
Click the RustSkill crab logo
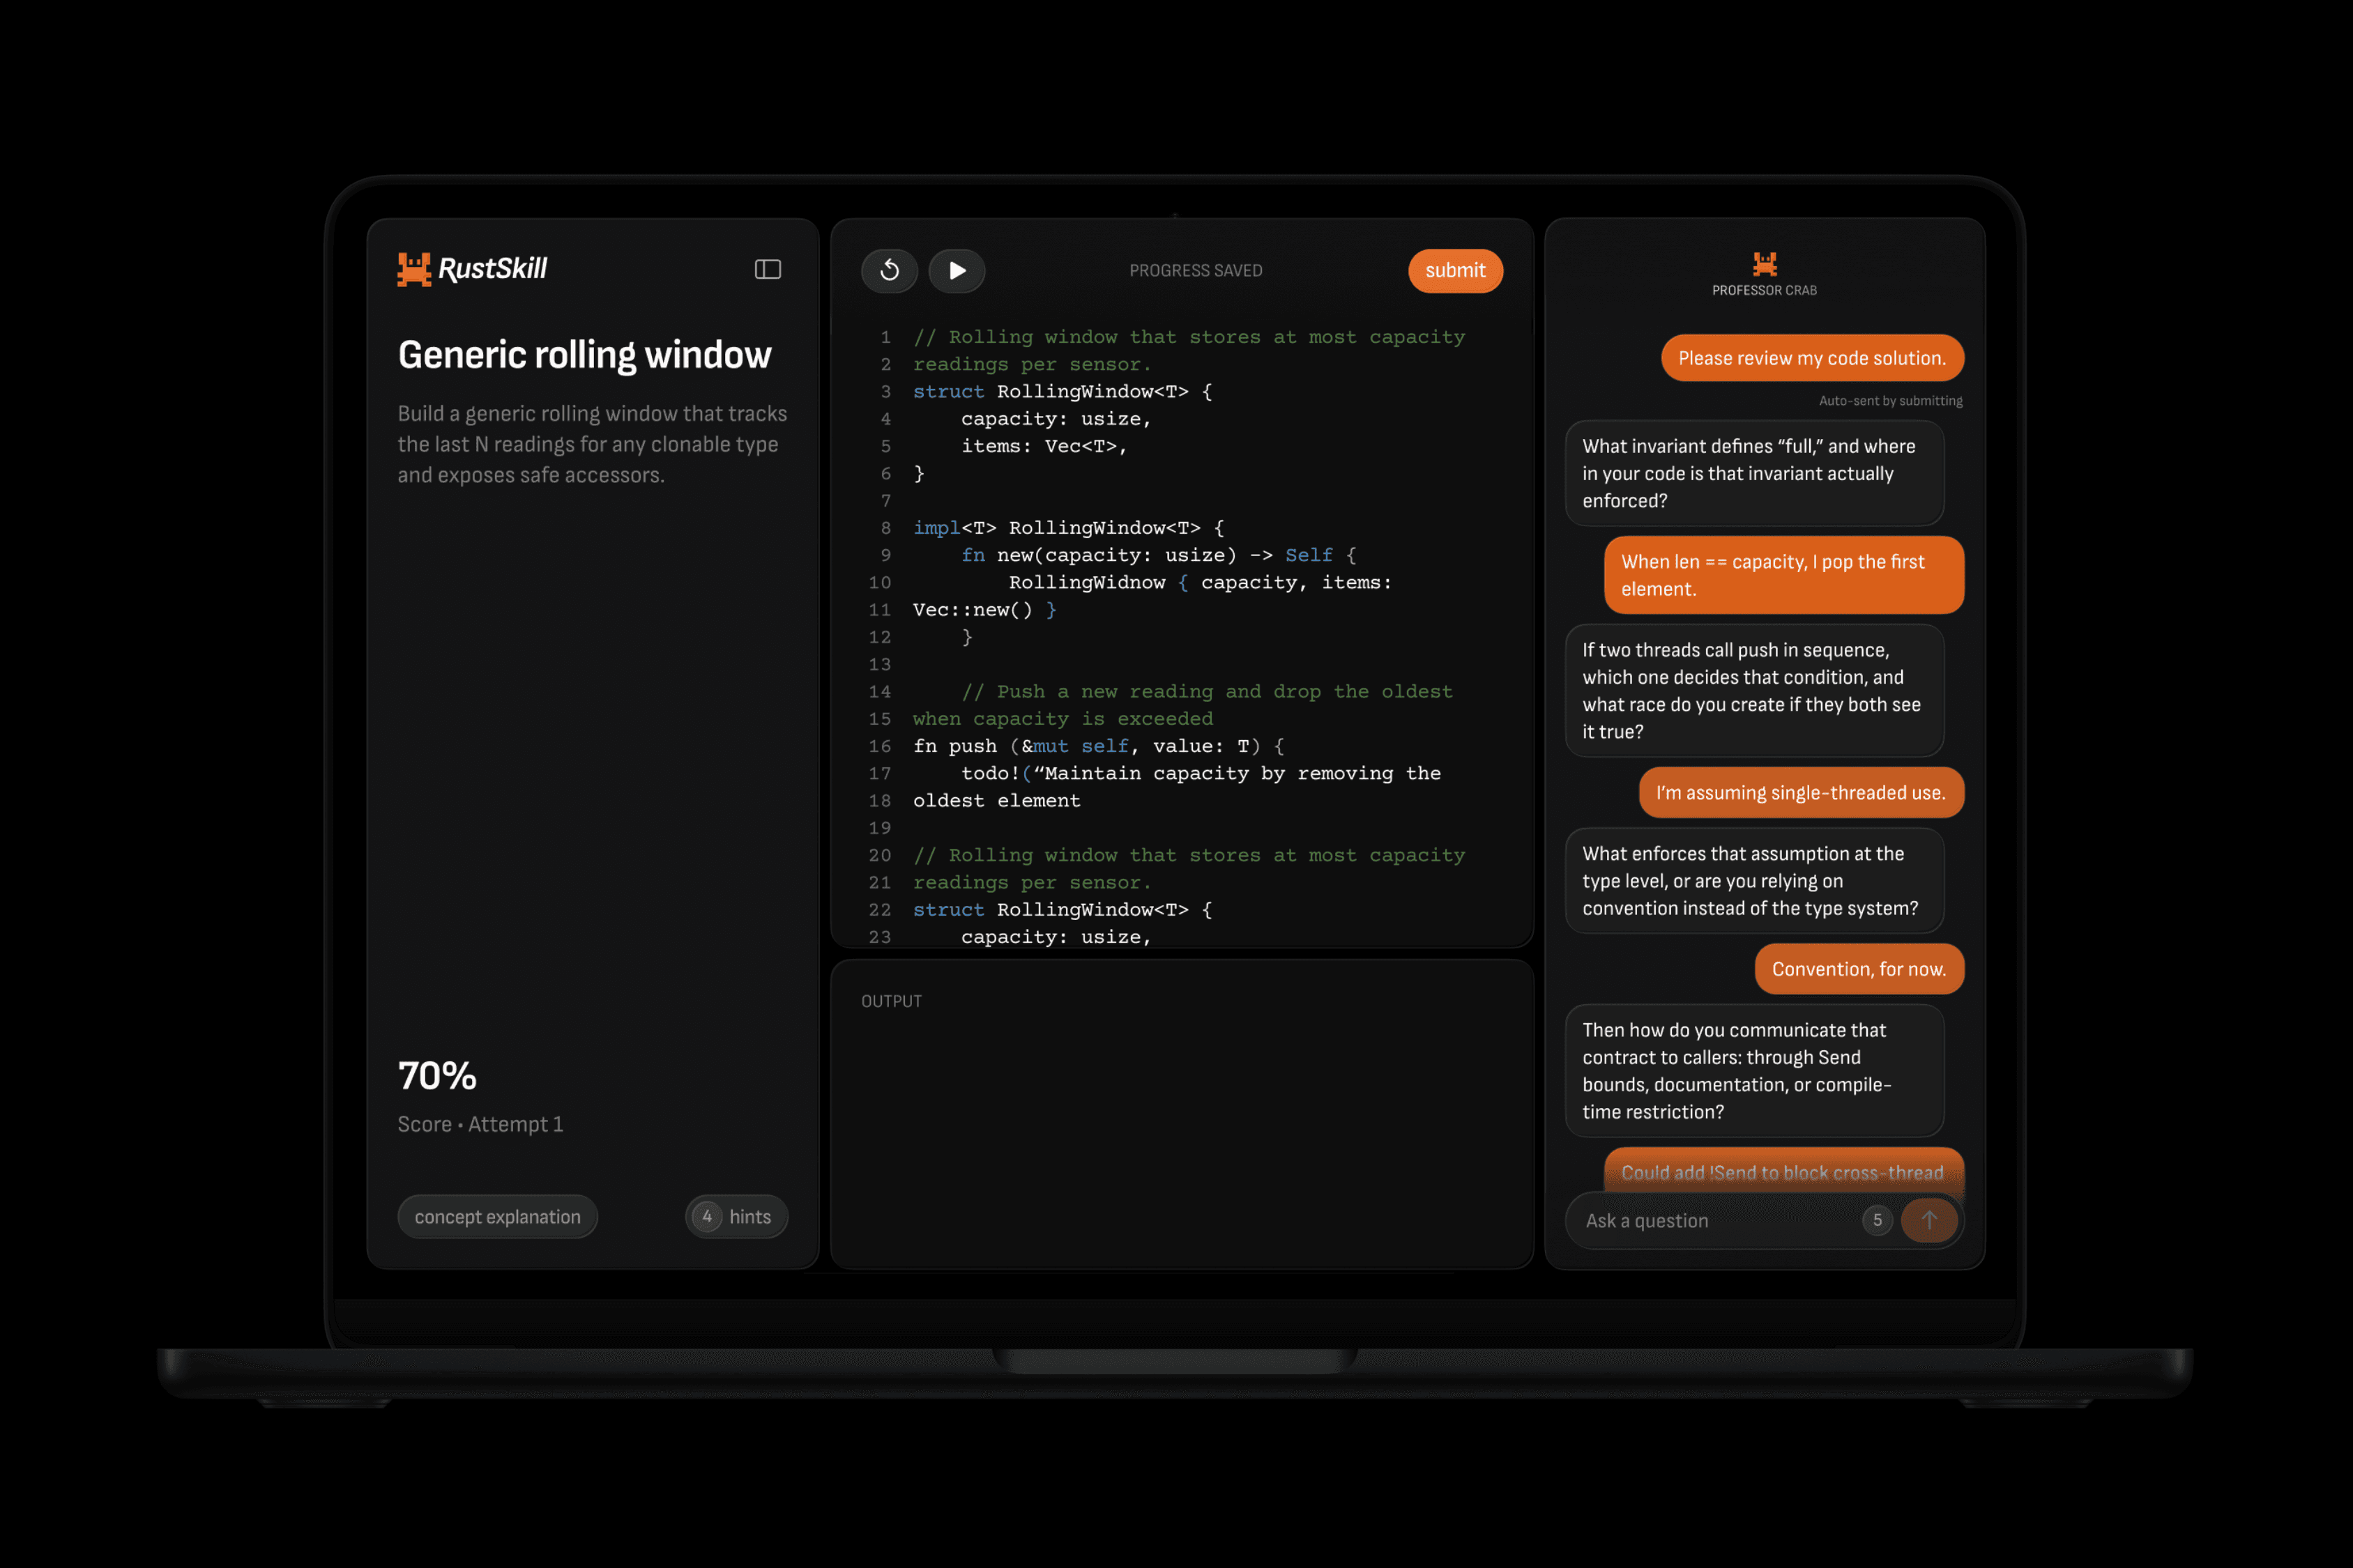(x=413, y=269)
